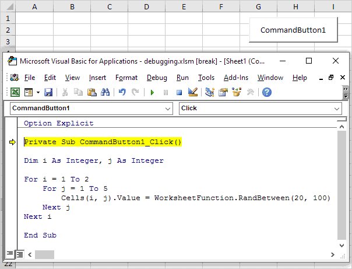Screen dimensions: 352x269
Task: Close the inner code window X in menu bar
Action: coord(343,78)
